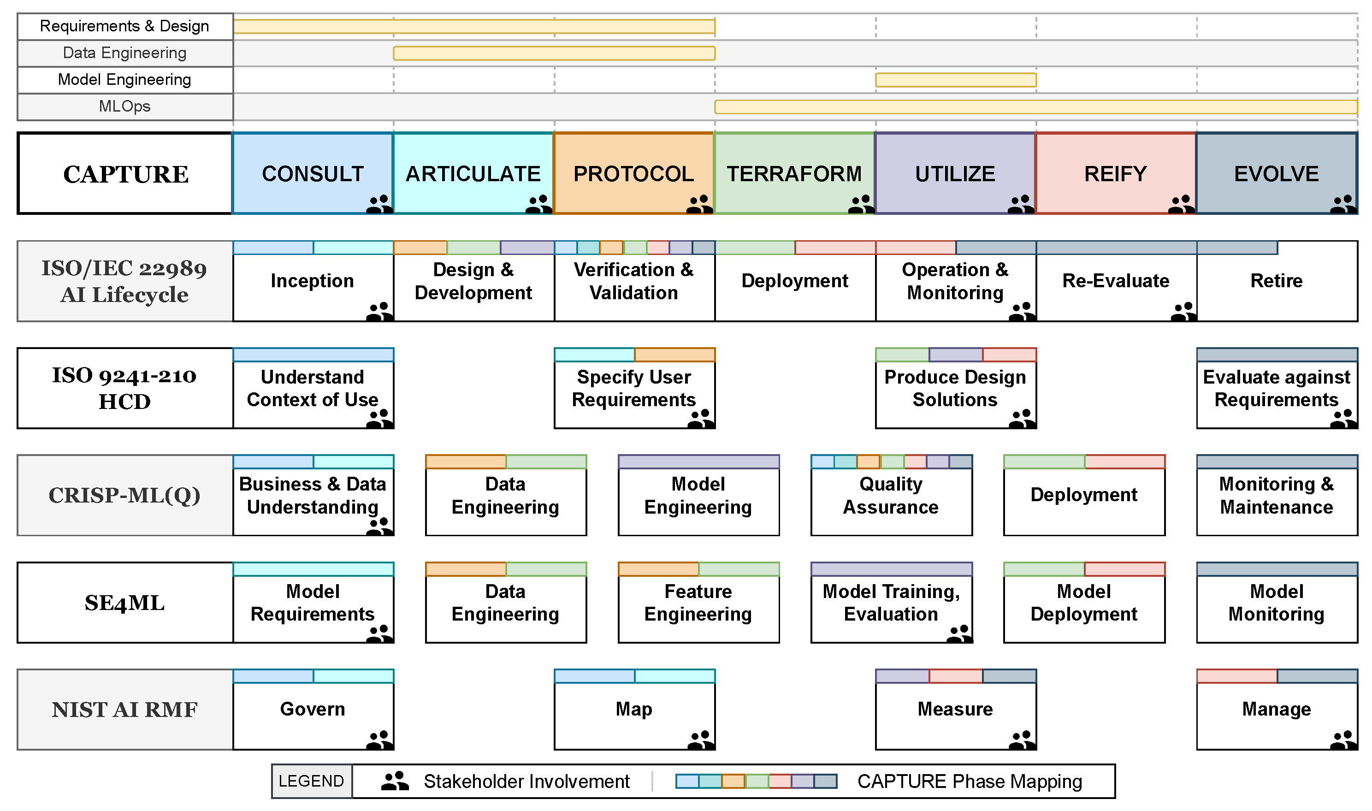Click the ISO 9241-210 HCD row label
The image size is (1372, 811).
125,389
